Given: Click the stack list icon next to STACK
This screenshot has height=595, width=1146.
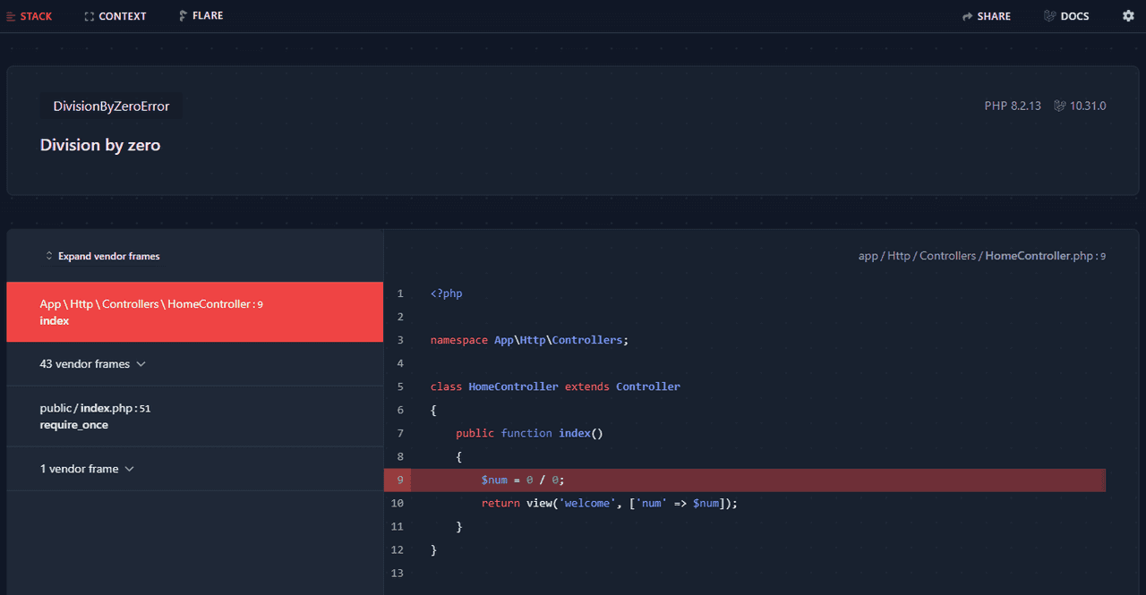Looking at the screenshot, I should coord(12,15).
